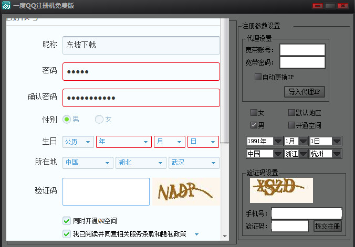Uncheck 同时开通QQ空间 option

tap(67, 221)
